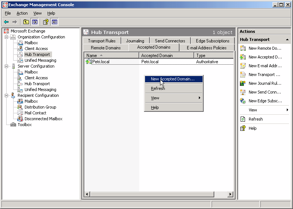
Task: Go back with the blue left arrow
Action: 6,22
